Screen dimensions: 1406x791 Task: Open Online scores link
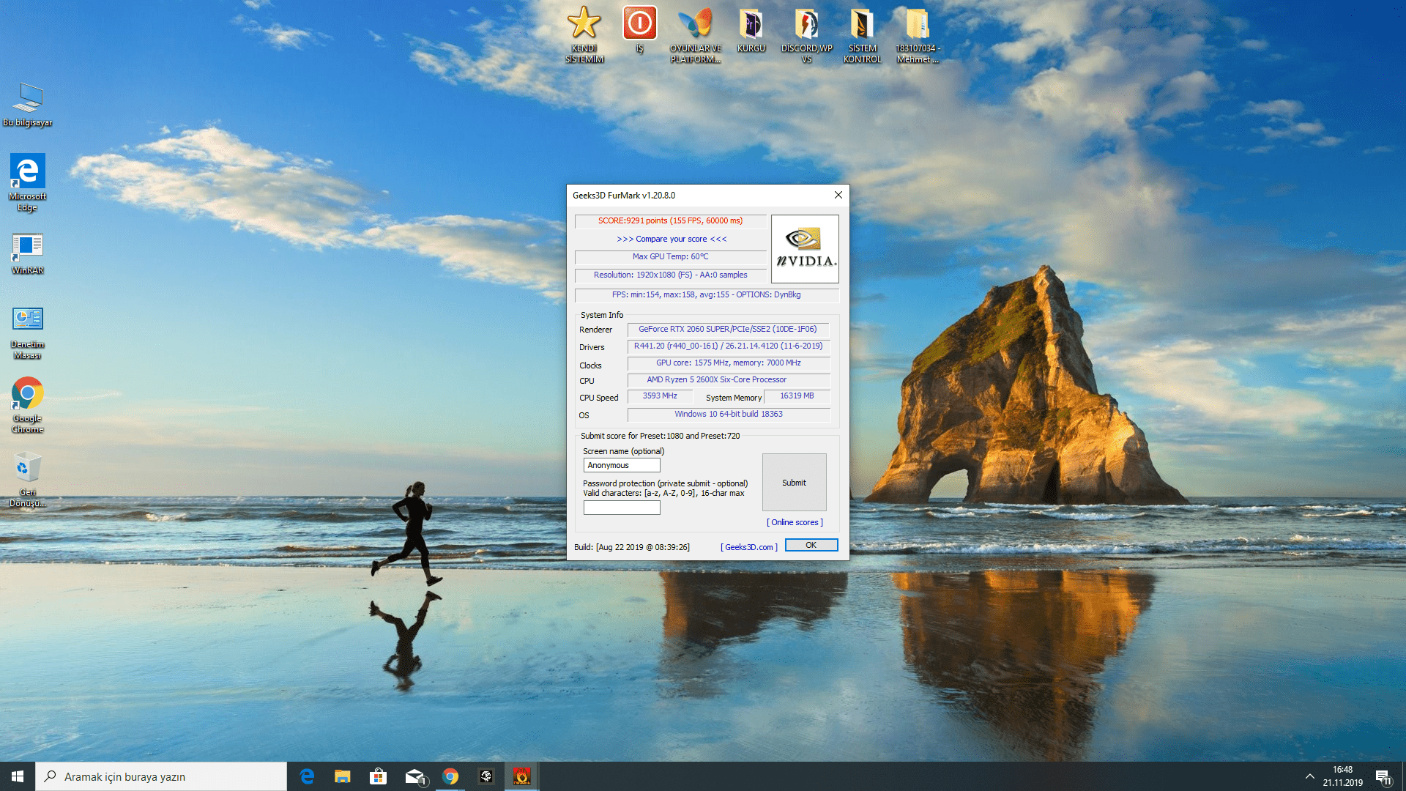pyautogui.click(x=795, y=522)
